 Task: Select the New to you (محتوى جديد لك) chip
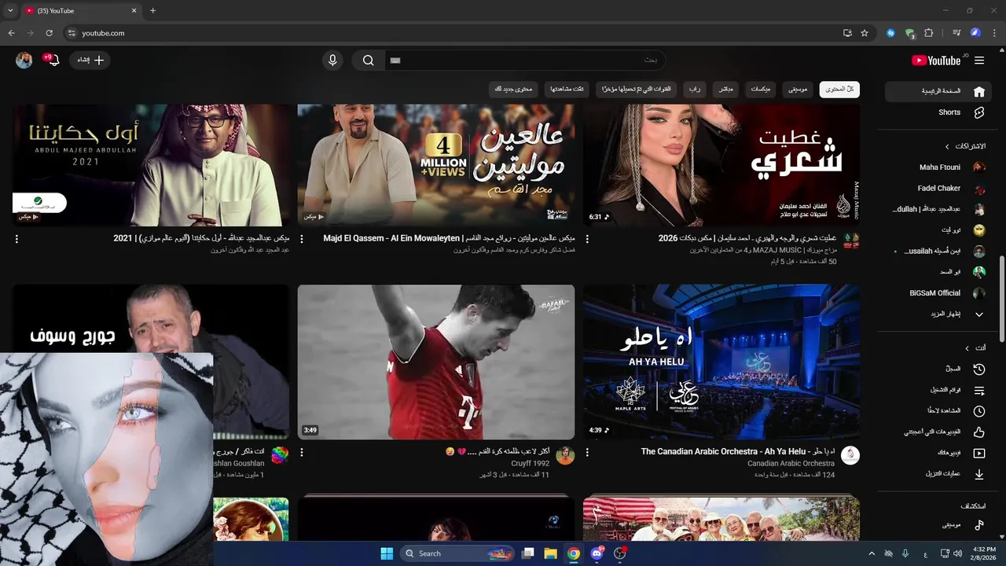513,90
